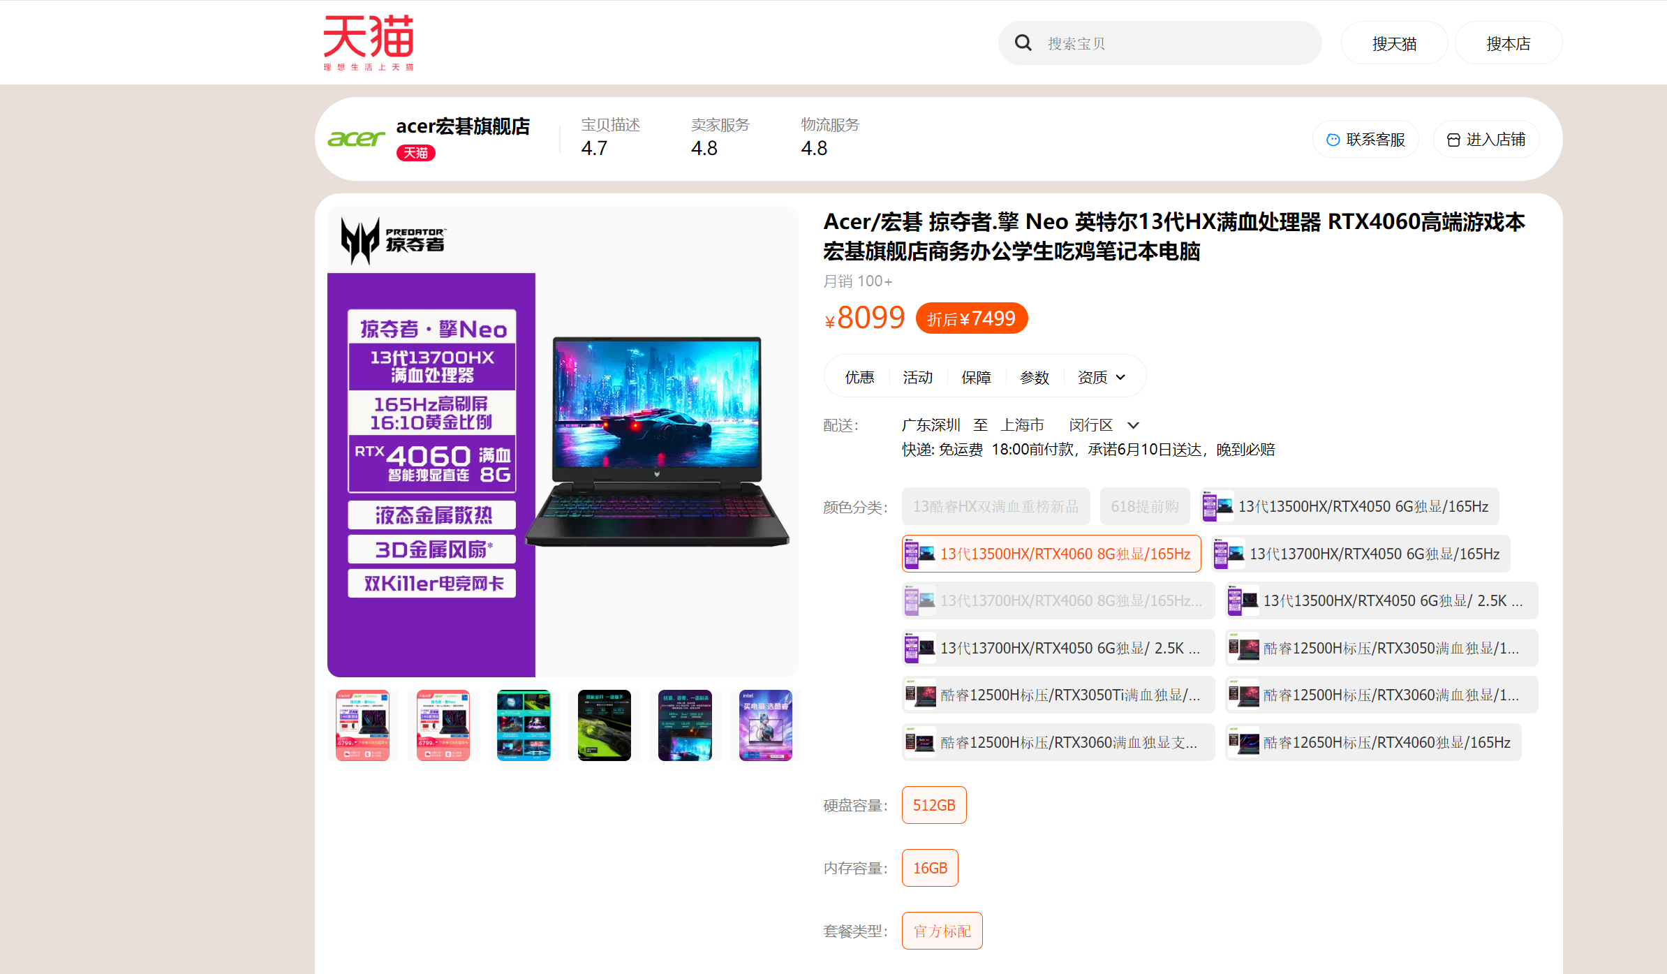The image size is (1667, 974).
Task: Select 酷睿12500H标压/RTX3050Ti满血独显 option
Action: [1058, 695]
